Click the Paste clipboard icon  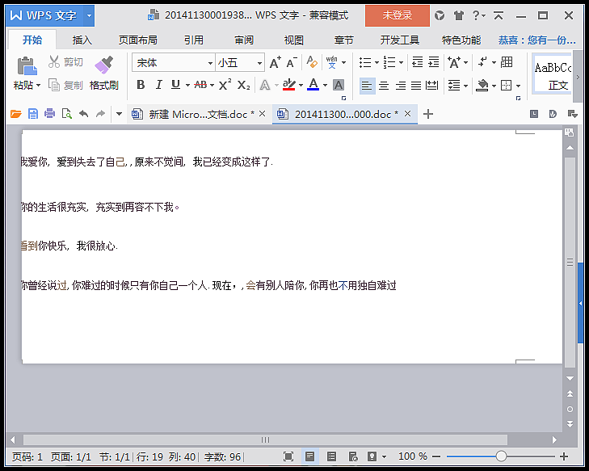27,66
